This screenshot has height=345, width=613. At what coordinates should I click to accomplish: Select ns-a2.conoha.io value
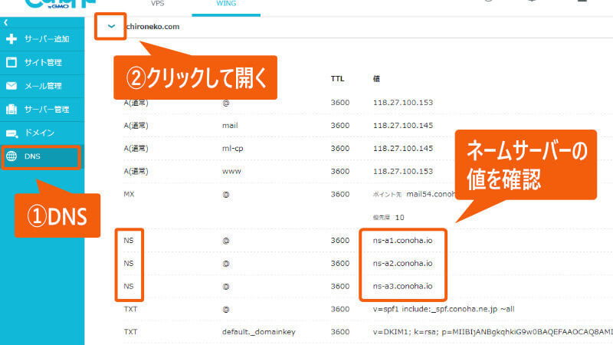(x=403, y=263)
